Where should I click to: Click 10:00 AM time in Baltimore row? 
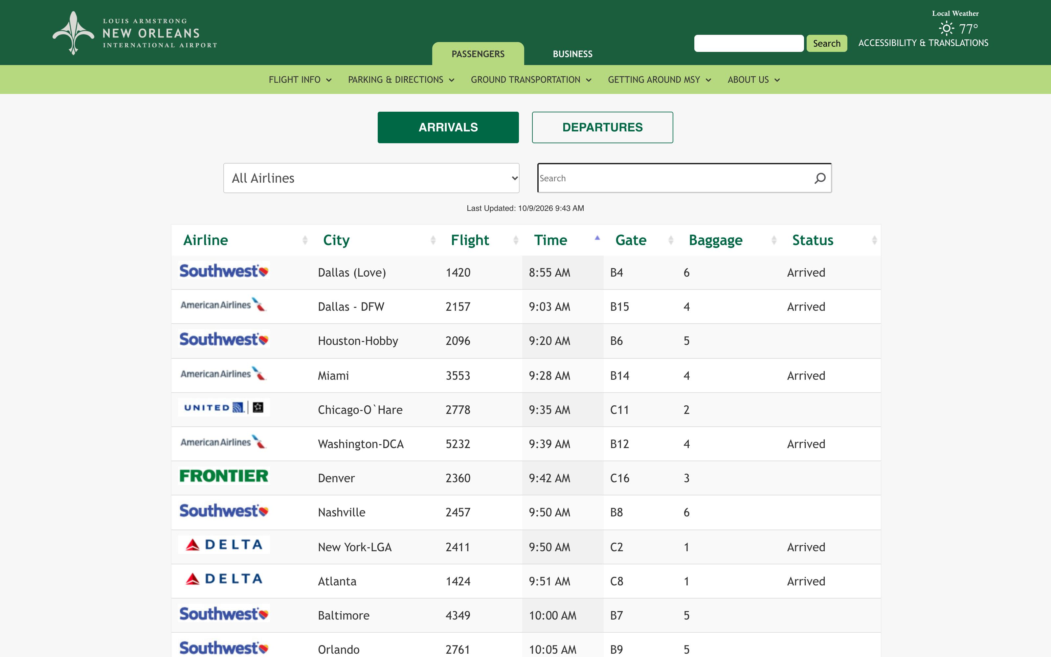pyautogui.click(x=552, y=615)
